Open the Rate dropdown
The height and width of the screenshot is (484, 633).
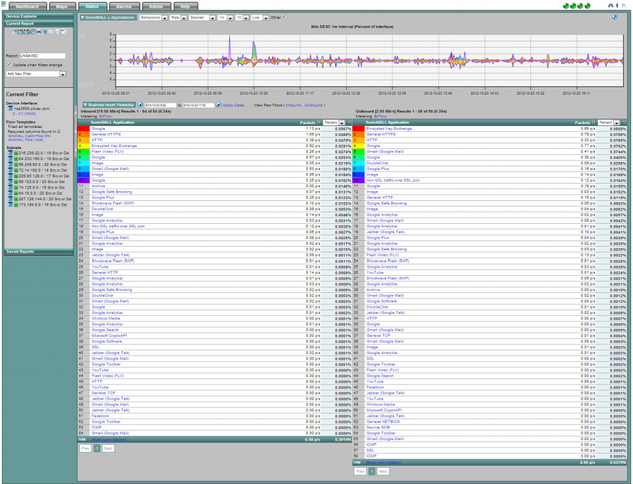[x=178, y=18]
